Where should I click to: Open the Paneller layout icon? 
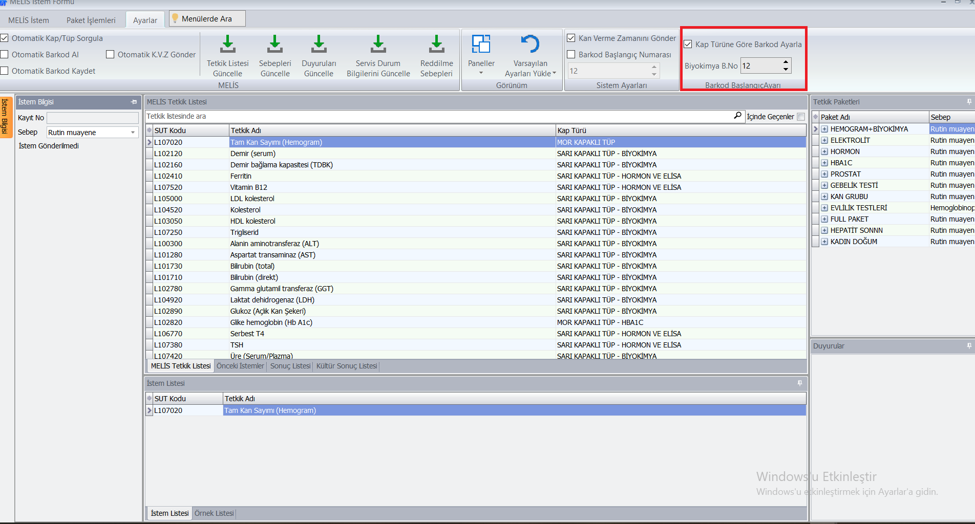pos(481,45)
